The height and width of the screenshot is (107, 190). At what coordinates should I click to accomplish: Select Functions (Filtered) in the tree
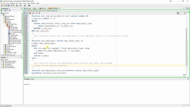click(11, 46)
